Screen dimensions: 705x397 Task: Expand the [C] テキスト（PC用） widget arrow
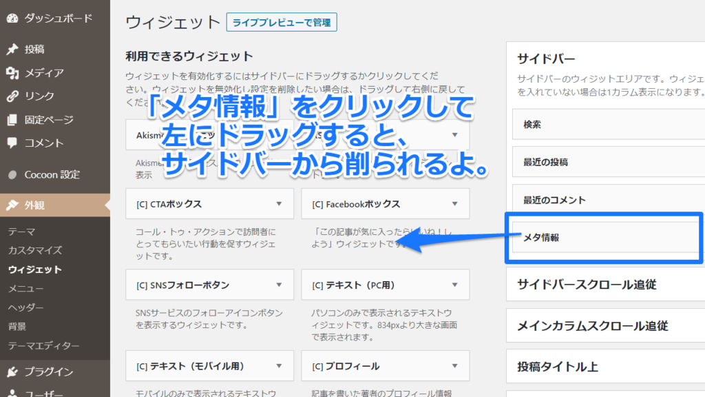tap(455, 285)
